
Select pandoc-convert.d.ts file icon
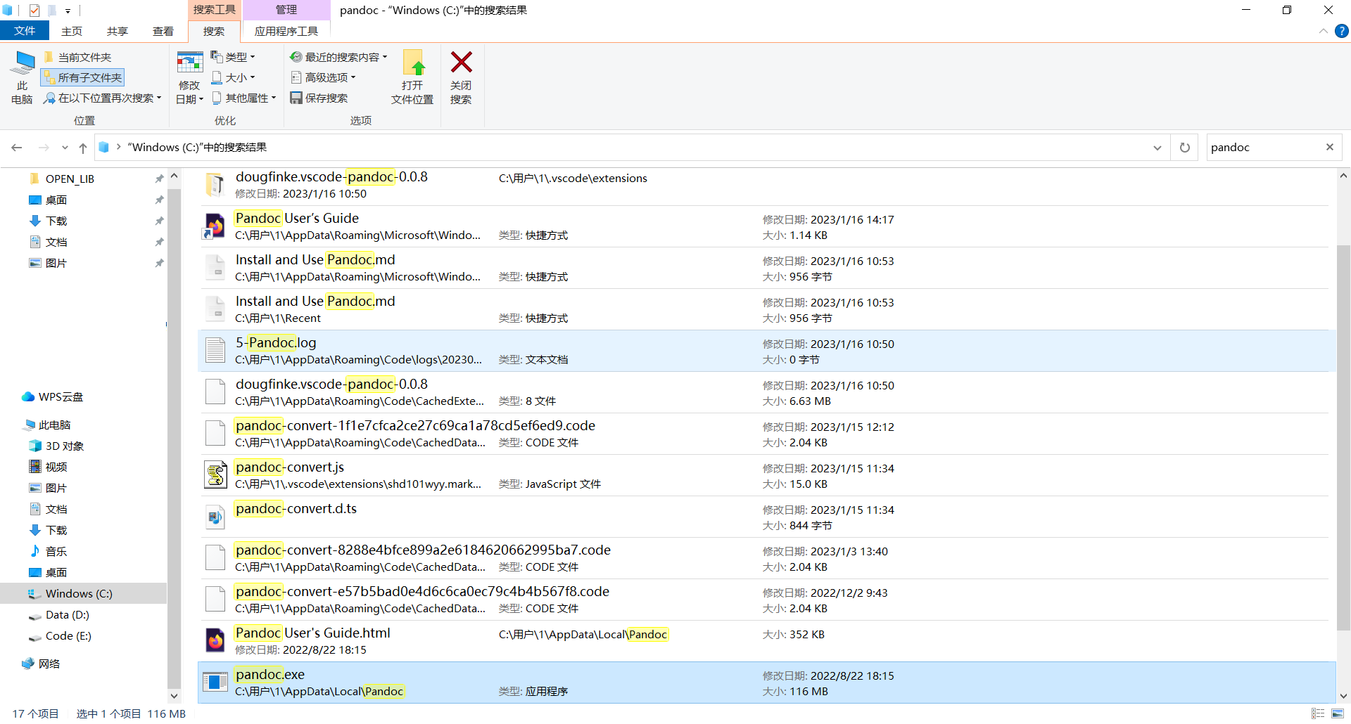215,517
